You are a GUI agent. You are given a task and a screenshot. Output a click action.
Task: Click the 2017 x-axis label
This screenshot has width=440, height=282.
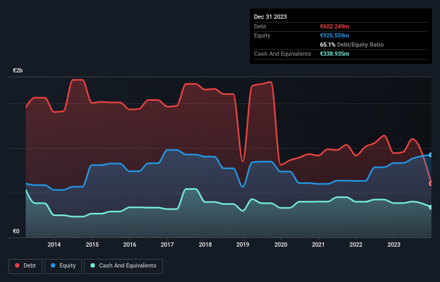167,244
